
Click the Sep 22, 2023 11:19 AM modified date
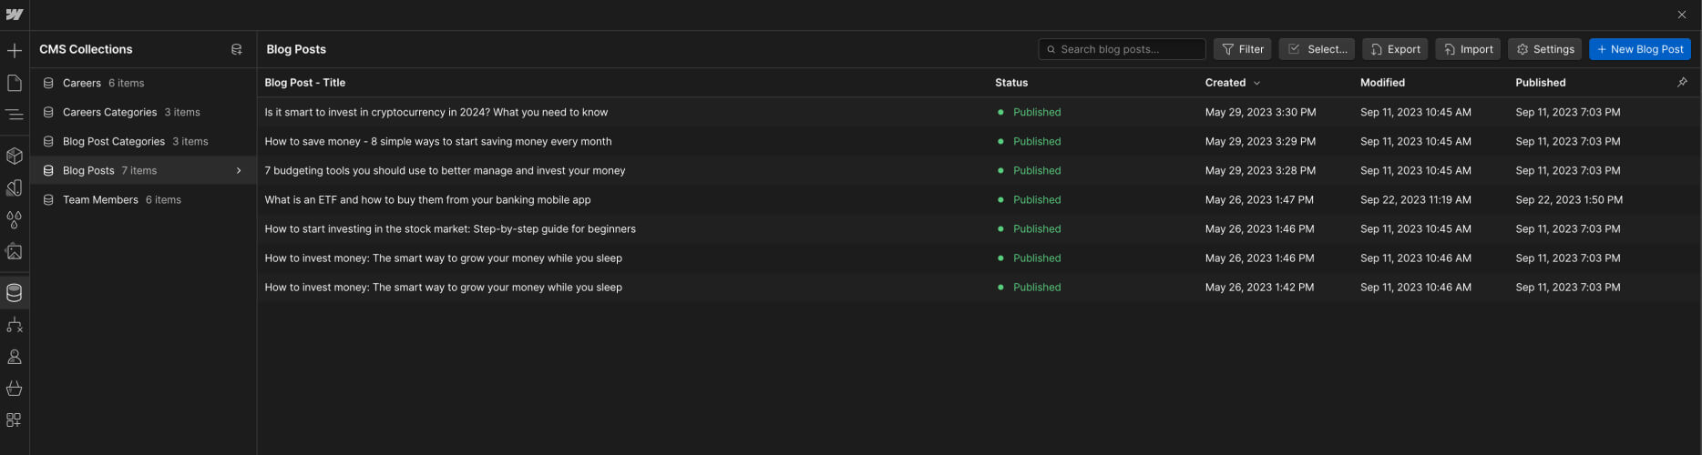point(1416,199)
